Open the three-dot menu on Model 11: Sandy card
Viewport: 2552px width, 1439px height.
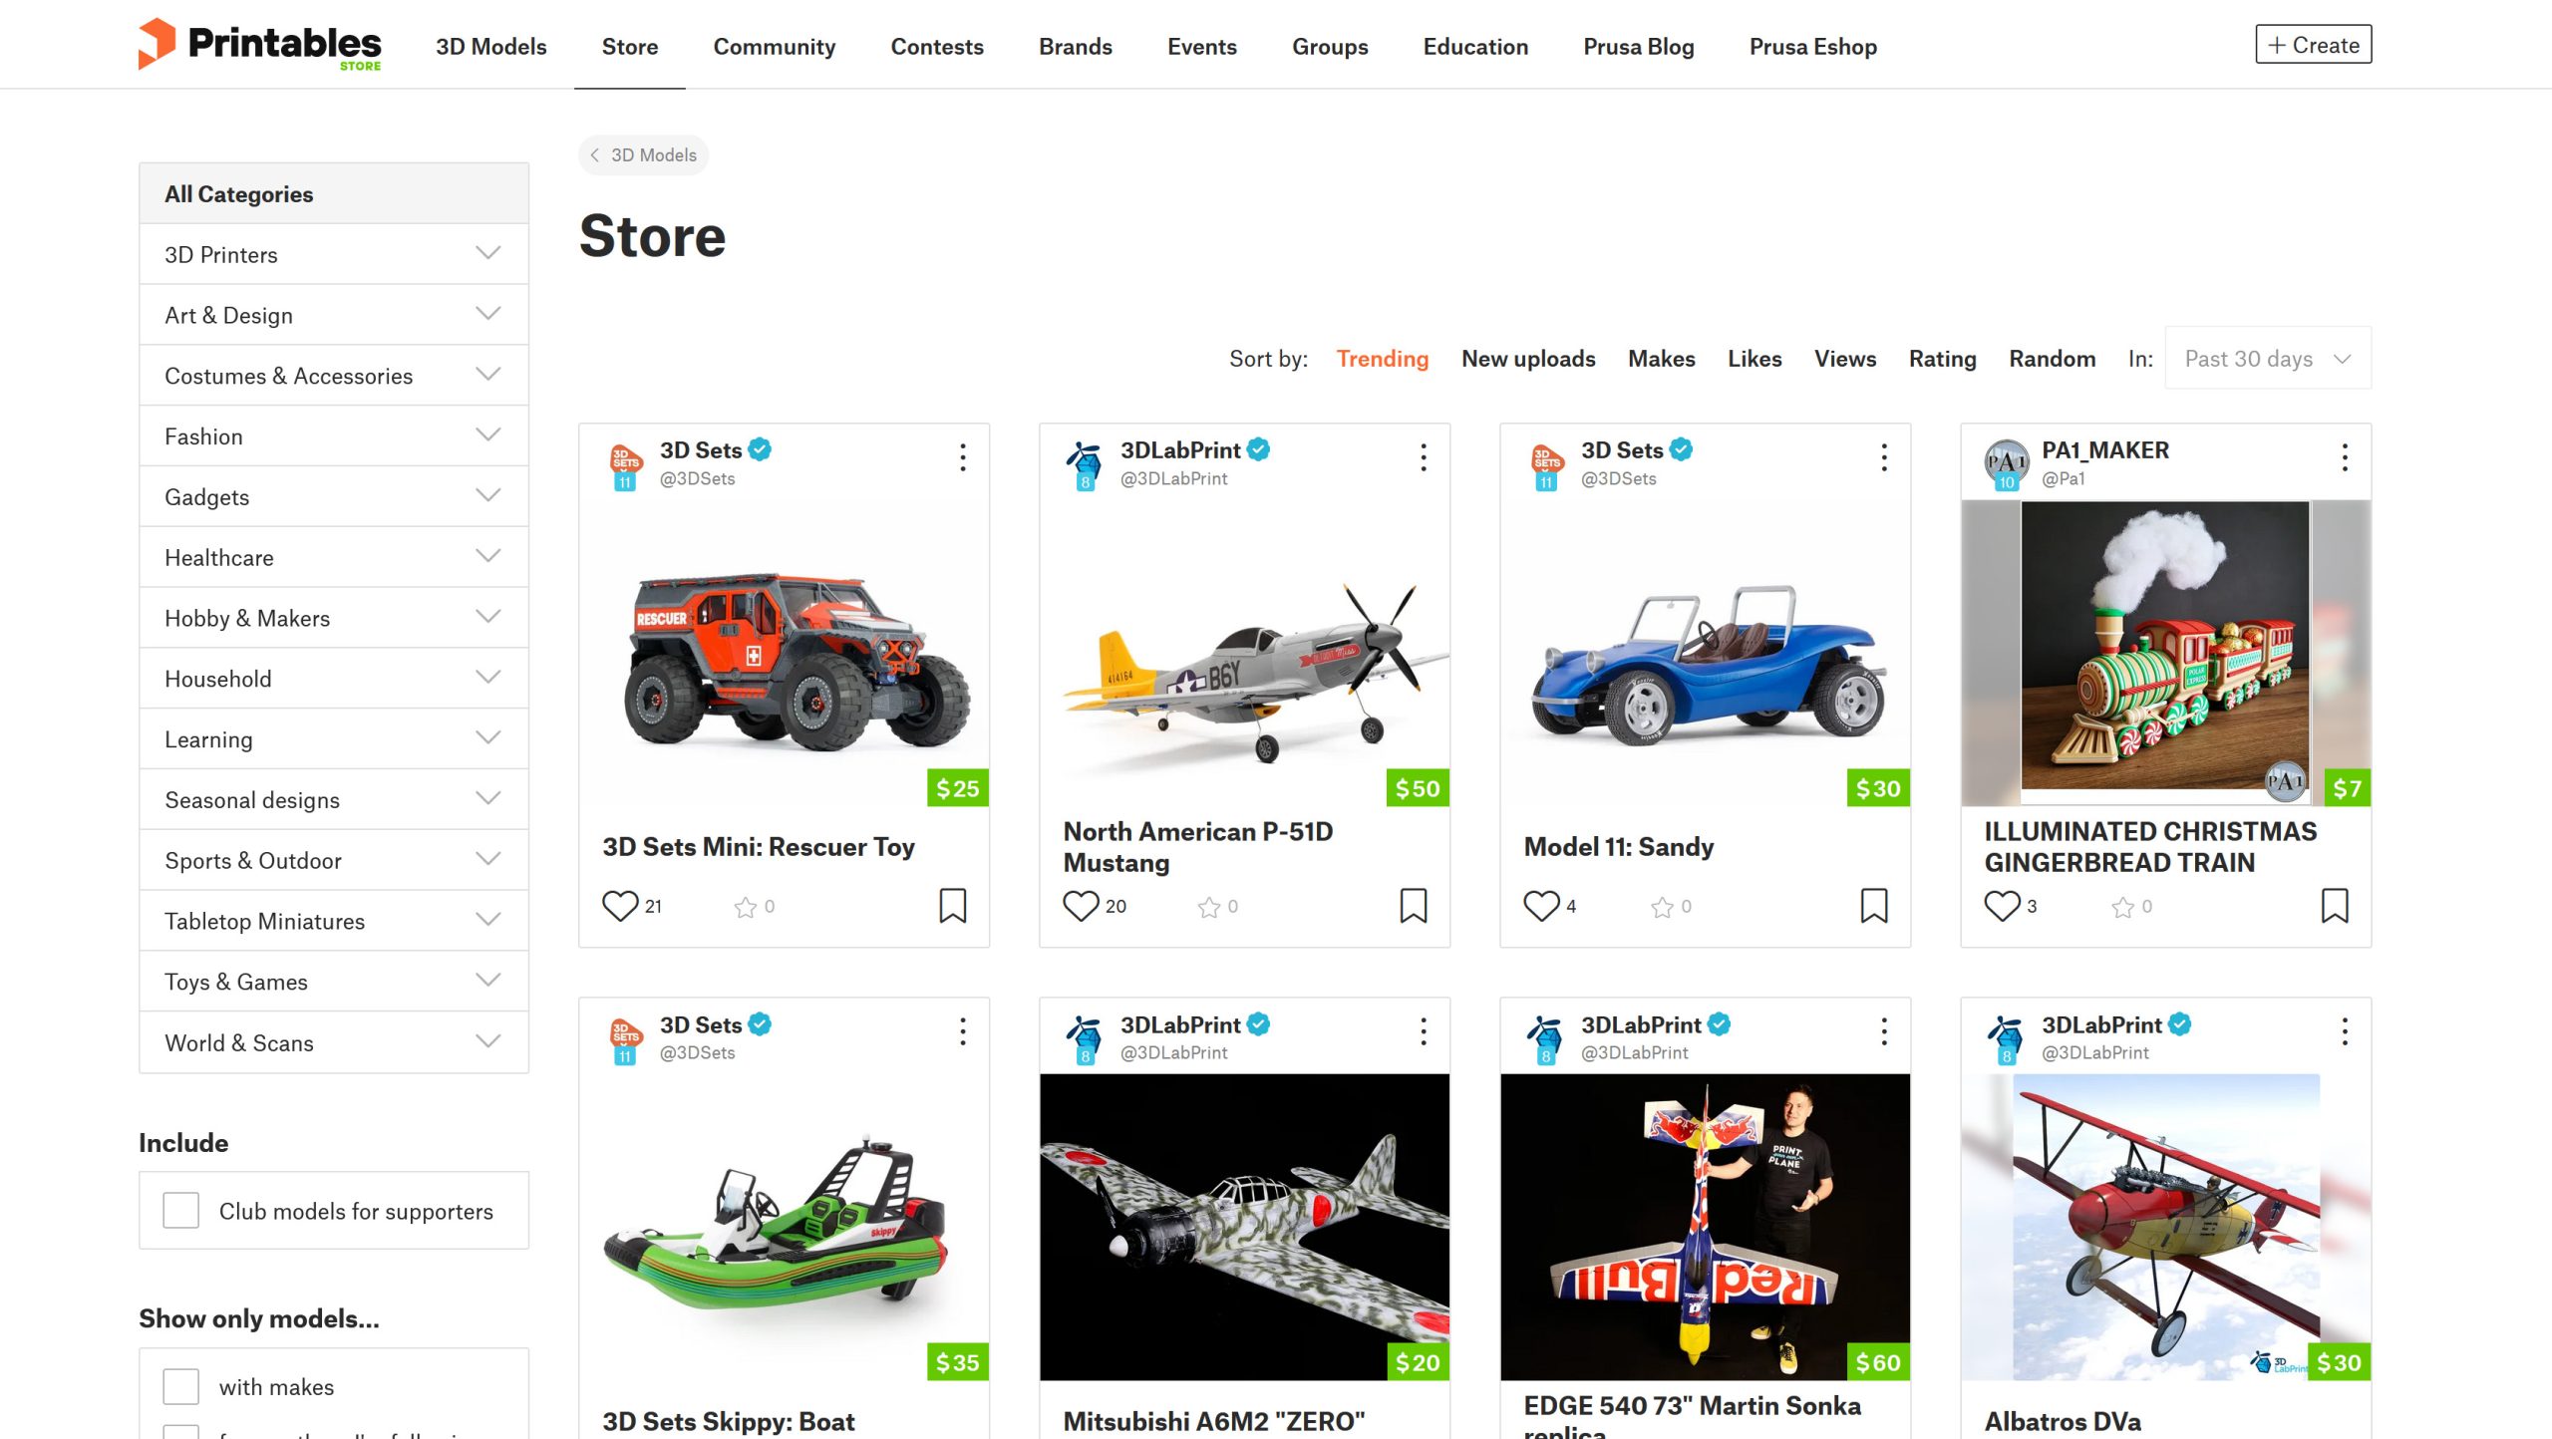click(x=1884, y=457)
